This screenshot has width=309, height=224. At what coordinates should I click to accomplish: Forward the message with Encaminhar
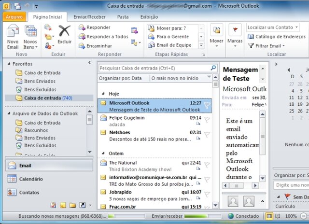coord(96,46)
